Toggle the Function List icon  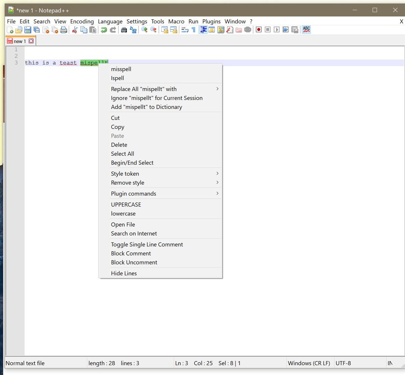click(x=230, y=30)
